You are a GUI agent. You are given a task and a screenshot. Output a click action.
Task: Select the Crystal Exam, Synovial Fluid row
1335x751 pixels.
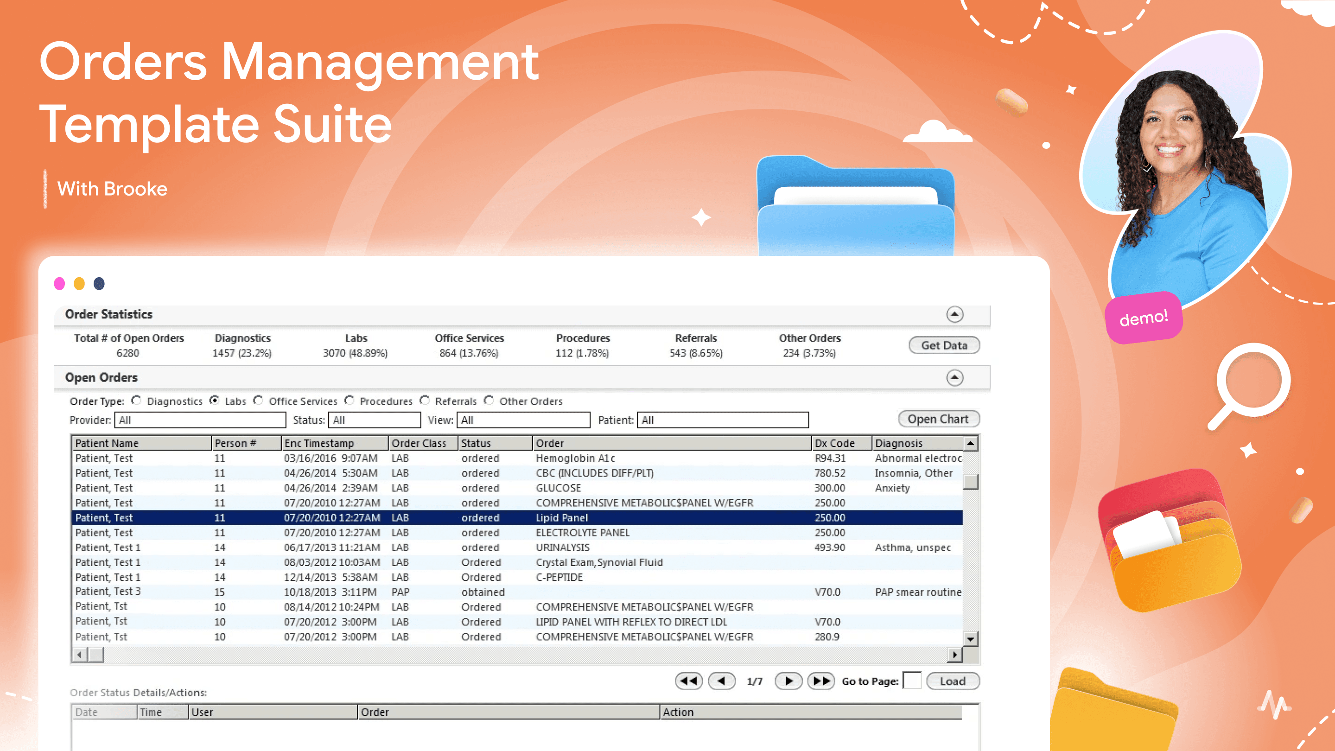(517, 562)
